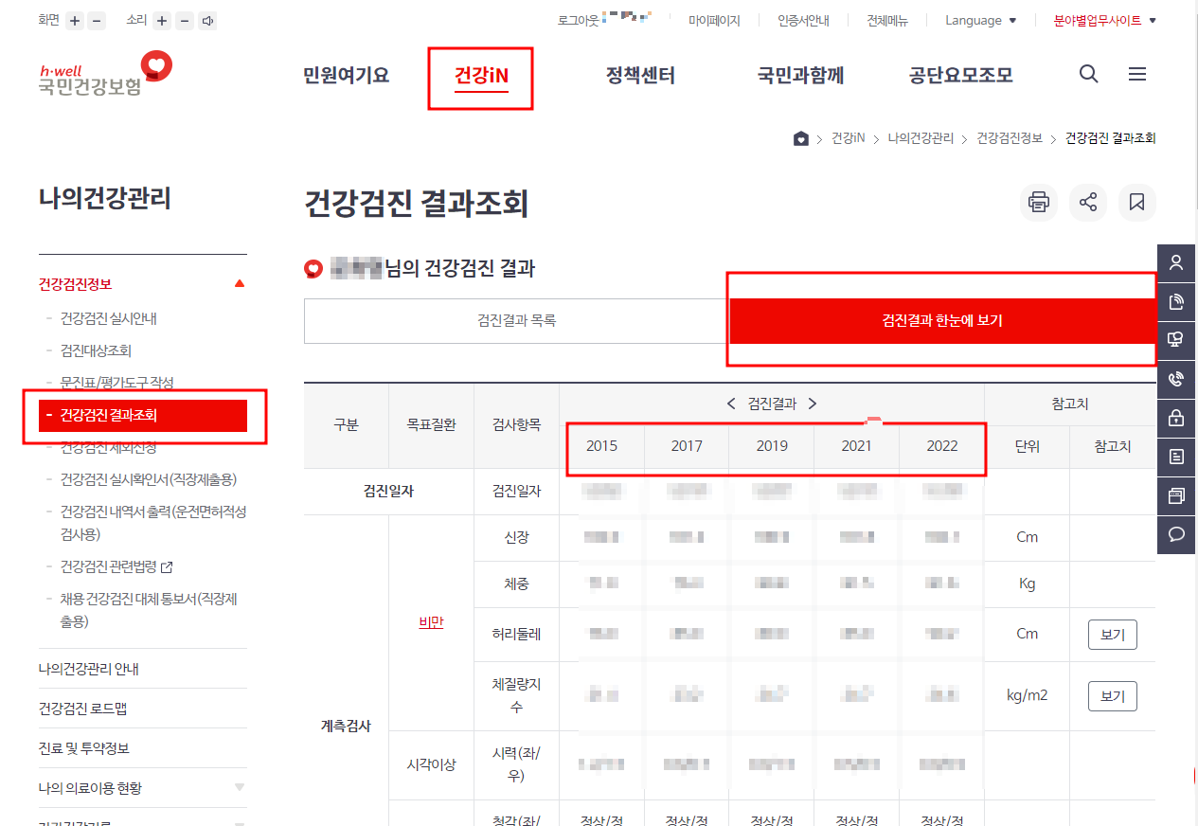Open 건강검진 로드맵 sidebar item
1198x826 pixels.
pos(83,709)
